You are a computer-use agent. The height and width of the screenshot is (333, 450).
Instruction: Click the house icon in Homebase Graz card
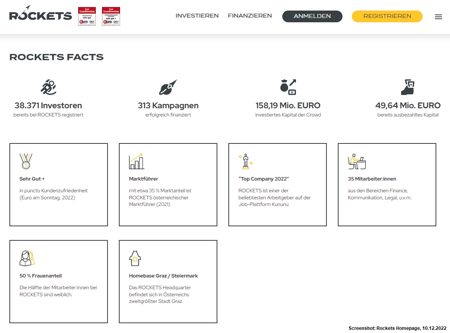click(x=135, y=258)
